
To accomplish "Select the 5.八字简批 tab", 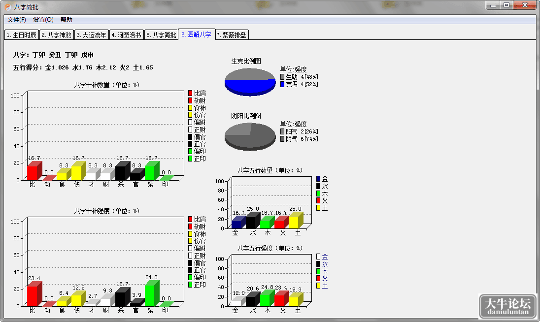I will [x=161, y=35].
